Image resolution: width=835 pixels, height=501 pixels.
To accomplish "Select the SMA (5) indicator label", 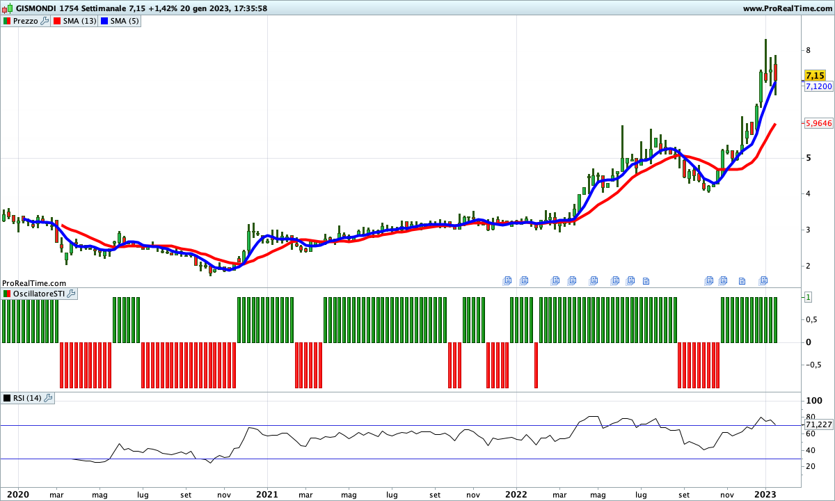I will coord(125,21).
